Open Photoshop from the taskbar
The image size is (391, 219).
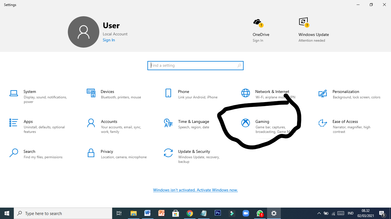click(x=218, y=213)
